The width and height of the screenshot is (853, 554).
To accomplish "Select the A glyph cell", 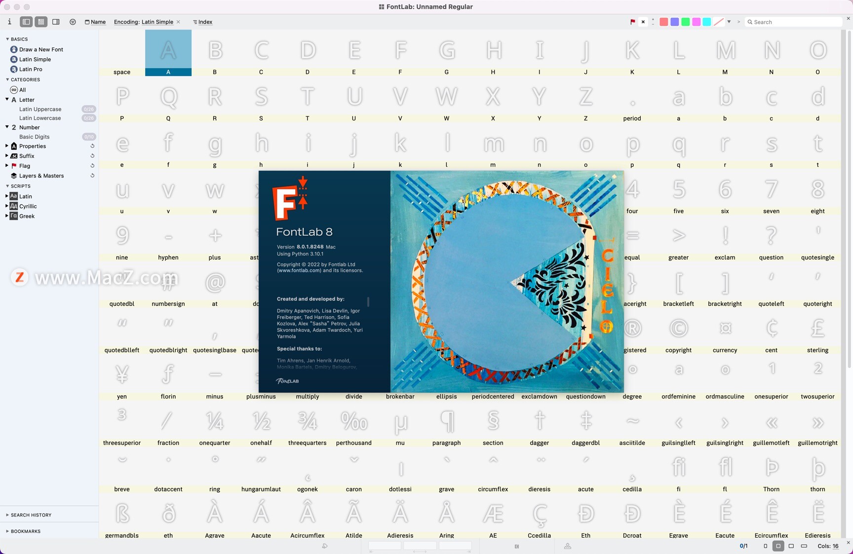I will pyautogui.click(x=168, y=53).
